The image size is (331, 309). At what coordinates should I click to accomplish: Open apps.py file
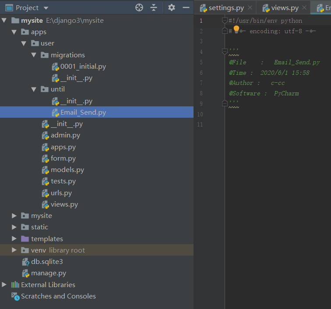(x=63, y=147)
